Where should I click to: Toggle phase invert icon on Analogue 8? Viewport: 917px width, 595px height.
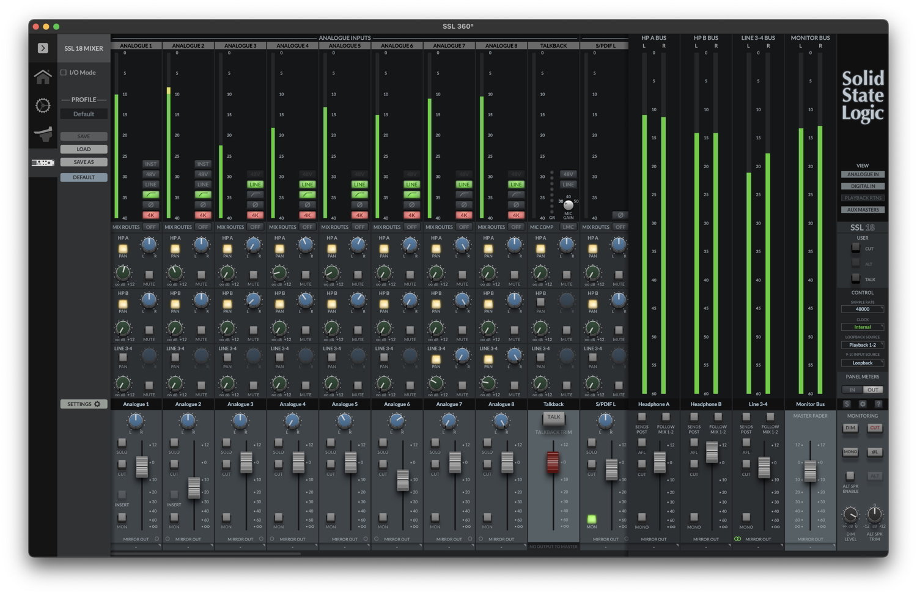pyautogui.click(x=516, y=205)
